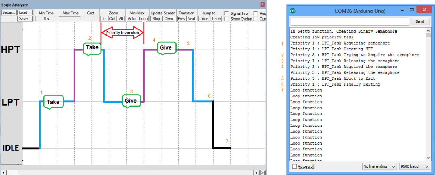Zoom In on the waveform
The width and height of the screenshot is (435, 175).
pyautogui.click(x=104, y=19)
